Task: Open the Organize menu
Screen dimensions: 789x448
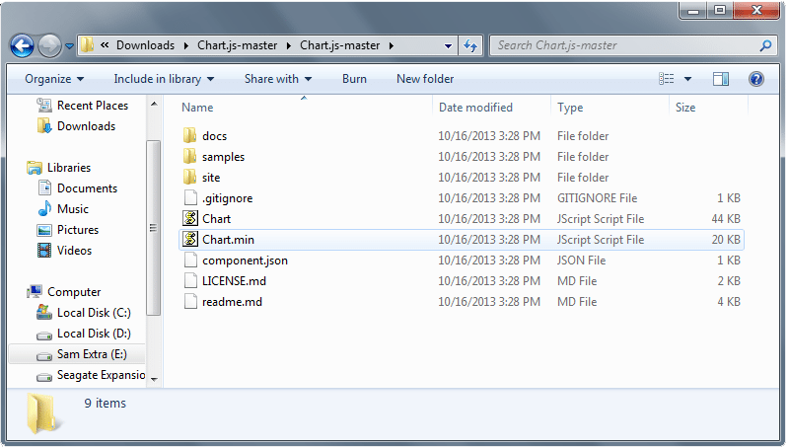Action: tap(54, 79)
